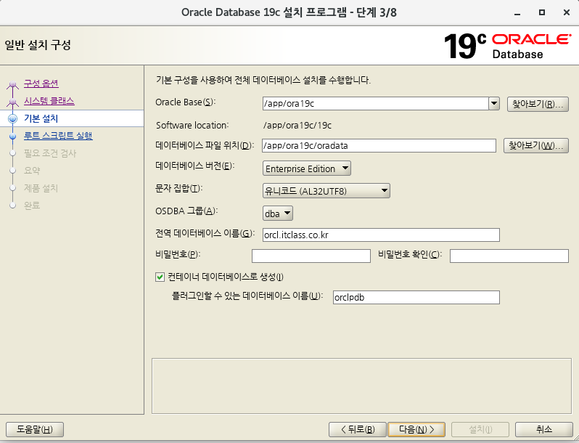579x443 pixels.
Task: Minimize the installer window
Action: [x=517, y=12]
